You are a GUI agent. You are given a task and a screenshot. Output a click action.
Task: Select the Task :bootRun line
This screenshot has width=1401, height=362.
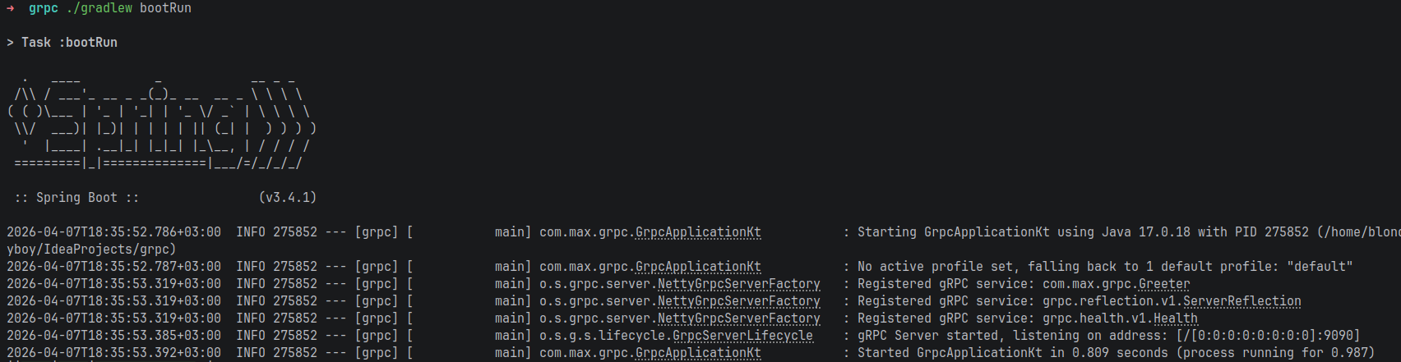(x=62, y=43)
